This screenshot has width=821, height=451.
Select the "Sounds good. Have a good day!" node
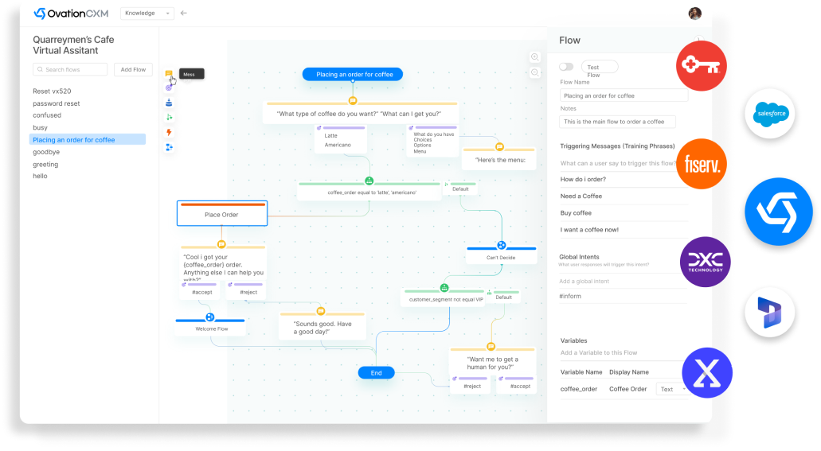click(x=322, y=326)
